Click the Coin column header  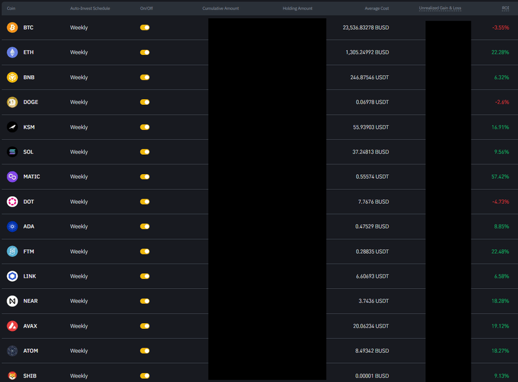click(x=11, y=8)
